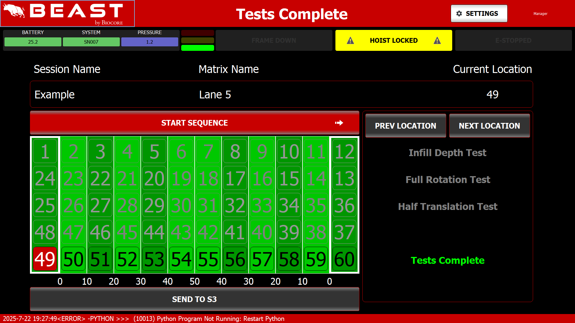Click SEND TO S3 button
The height and width of the screenshot is (323, 575).
point(194,299)
